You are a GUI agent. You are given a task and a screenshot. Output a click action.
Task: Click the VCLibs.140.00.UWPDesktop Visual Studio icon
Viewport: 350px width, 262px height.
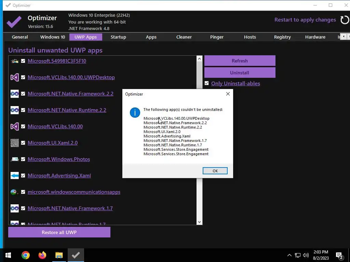pos(15,77)
